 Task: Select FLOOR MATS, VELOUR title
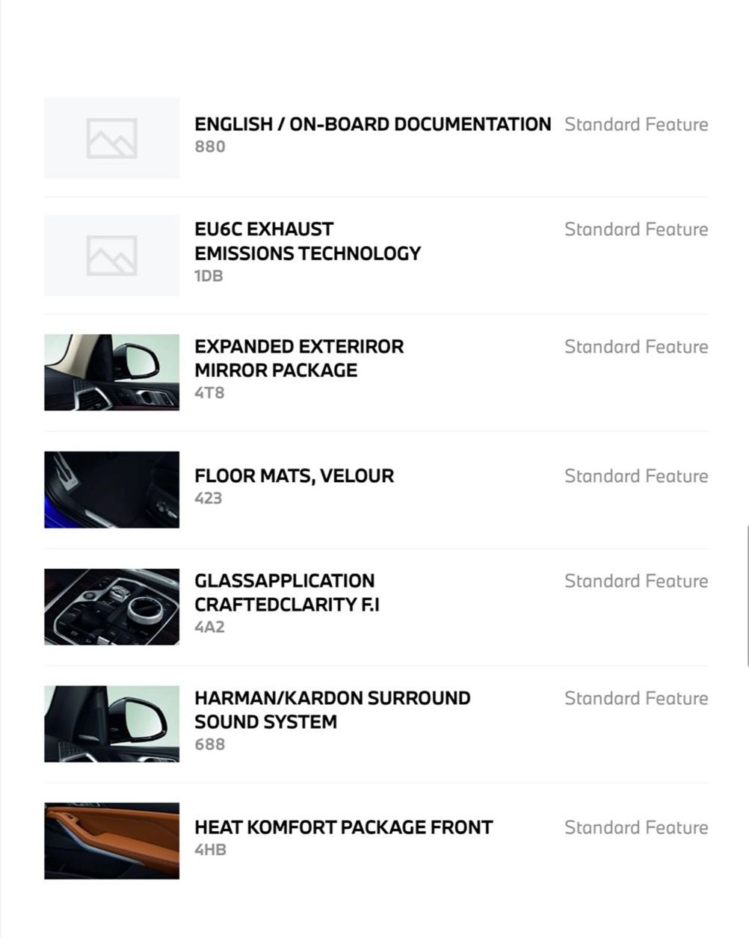coord(294,476)
